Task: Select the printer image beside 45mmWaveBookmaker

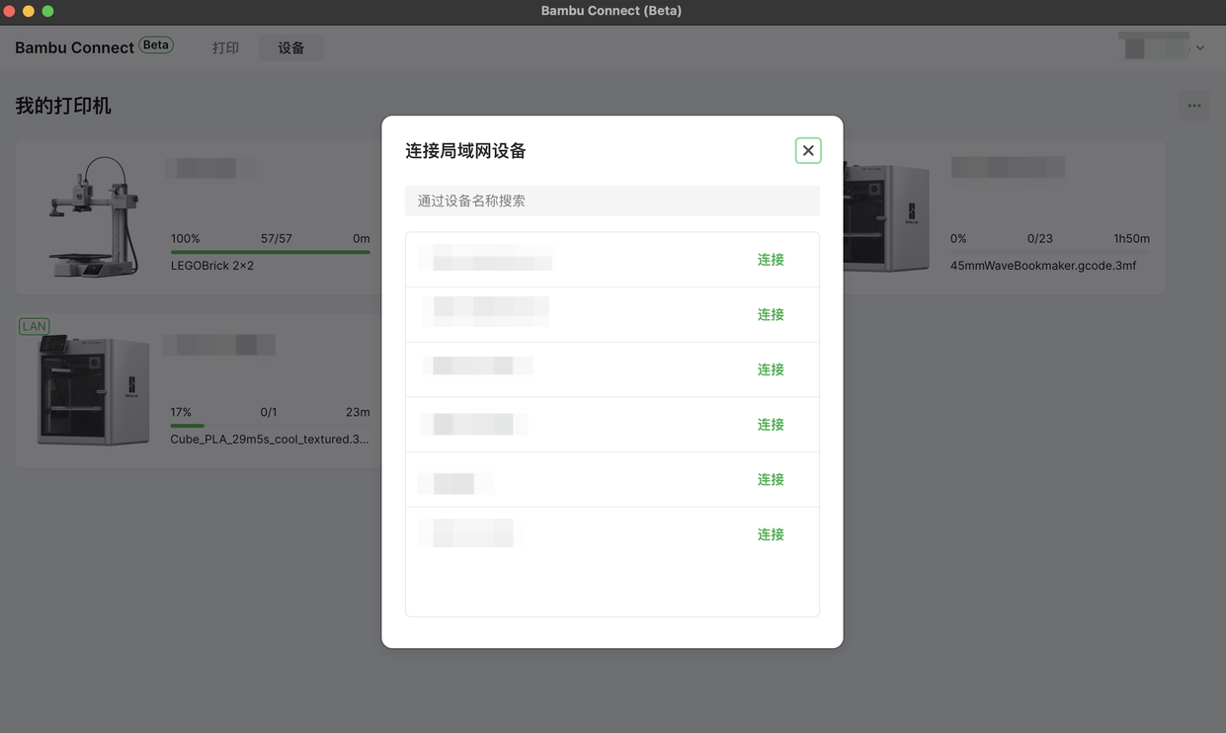Action: pos(887,217)
